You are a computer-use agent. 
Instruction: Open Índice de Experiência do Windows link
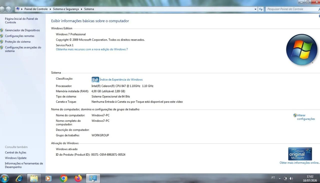(x=121, y=80)
